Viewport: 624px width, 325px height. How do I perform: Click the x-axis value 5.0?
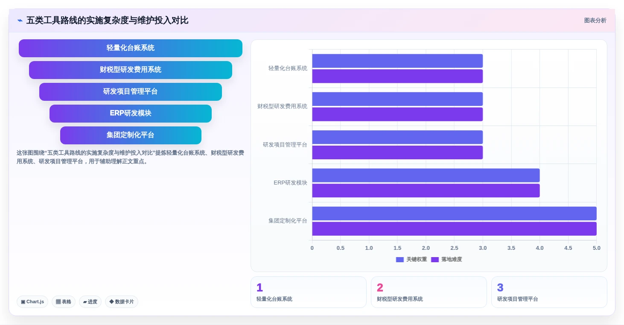coord(597,248)
